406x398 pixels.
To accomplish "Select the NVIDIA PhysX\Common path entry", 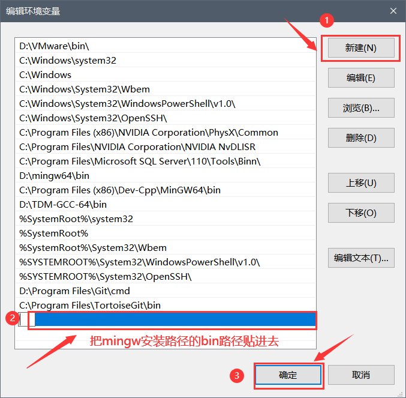I will coord(166,133).
